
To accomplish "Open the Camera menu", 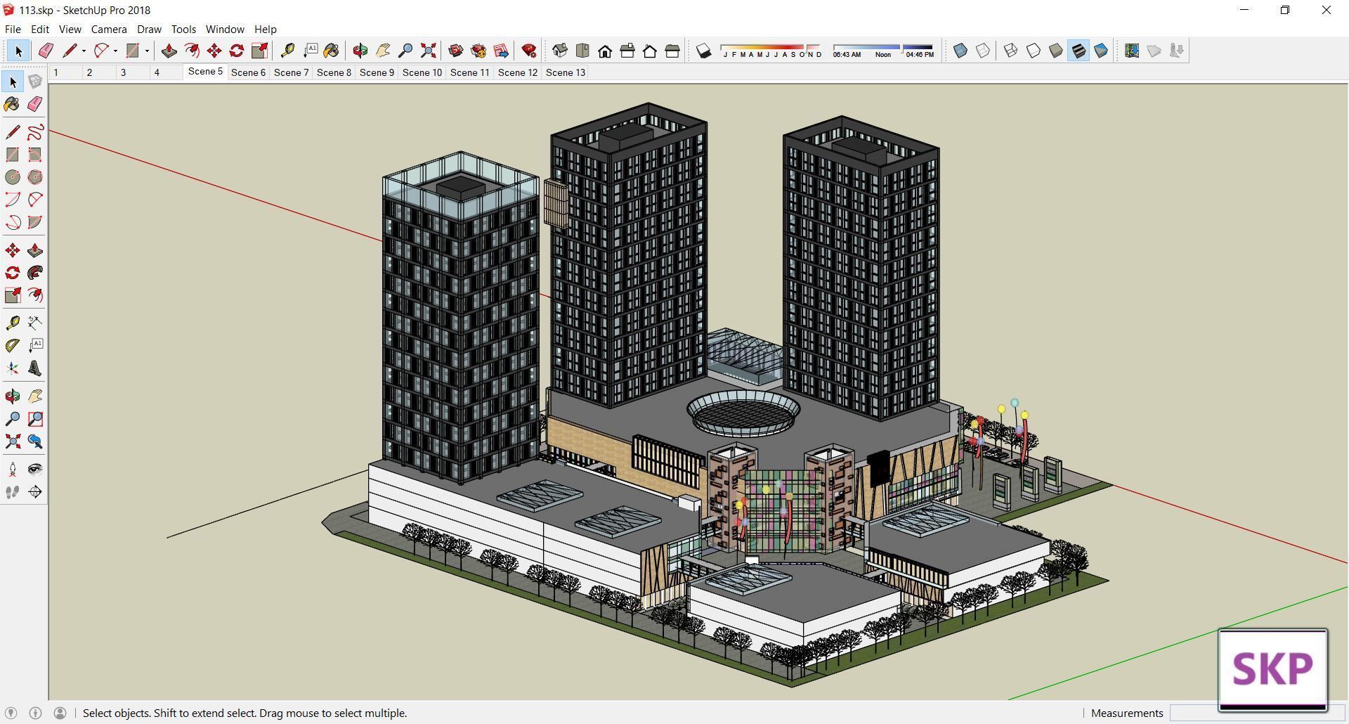I will pos(109,29).
